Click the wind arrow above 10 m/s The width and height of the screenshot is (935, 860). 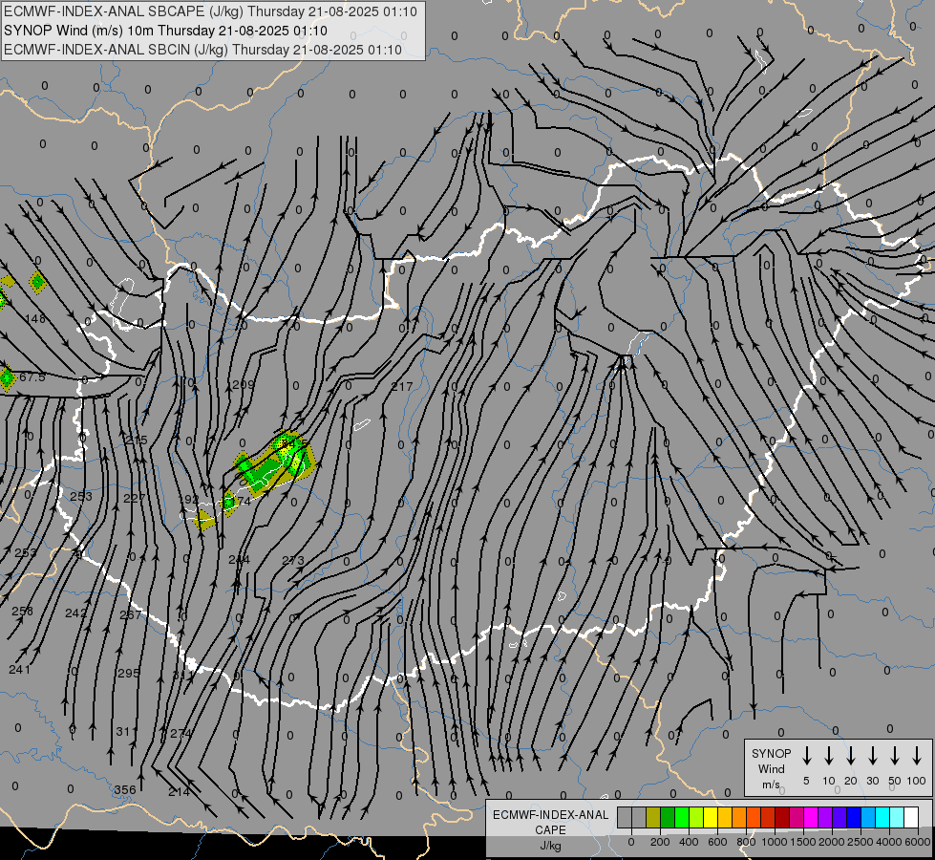(x=828, y=756)
